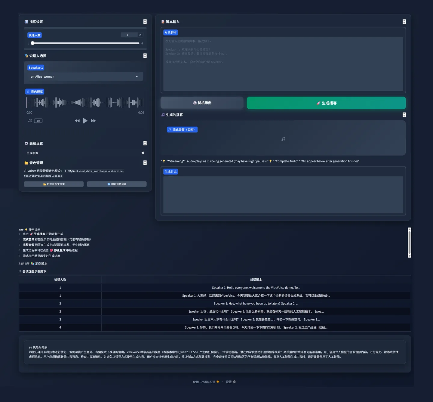433x402 pixels.
Task: Click the voice preview waveform
Action: click(85, 103)
